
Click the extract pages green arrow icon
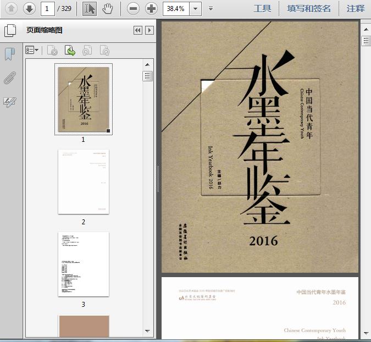(70, 51)
